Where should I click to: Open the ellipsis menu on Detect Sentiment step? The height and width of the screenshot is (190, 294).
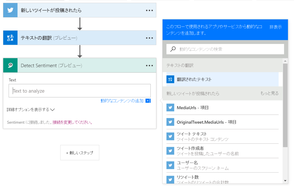pos(149,66)
